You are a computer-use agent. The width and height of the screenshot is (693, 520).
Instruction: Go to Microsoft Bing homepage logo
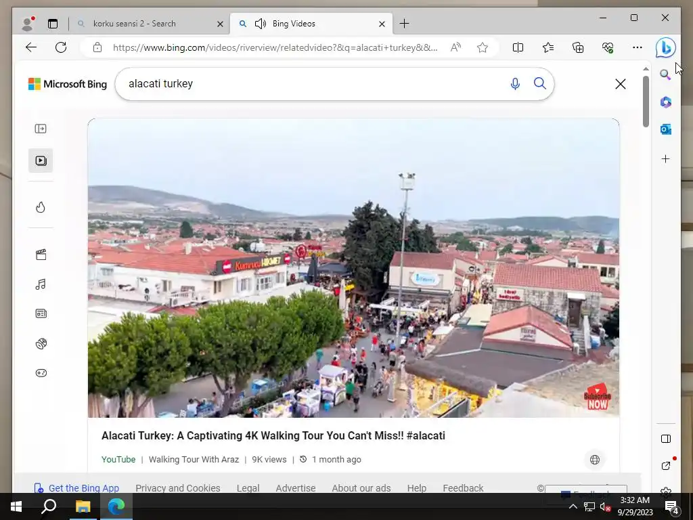pyautogui.click(x=68, y=84)
